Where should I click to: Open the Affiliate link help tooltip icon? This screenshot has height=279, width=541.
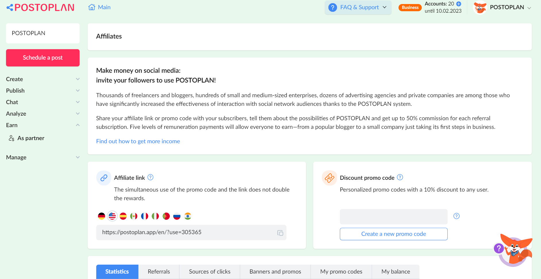pyautogui.click(x=150, y=177)
